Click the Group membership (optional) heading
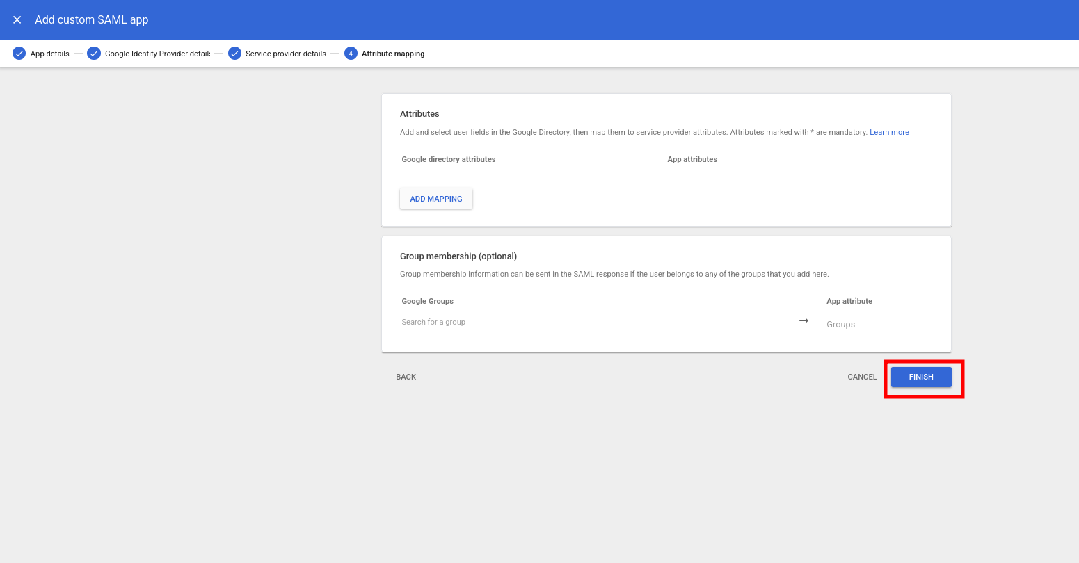 click(x=458, y=256)
